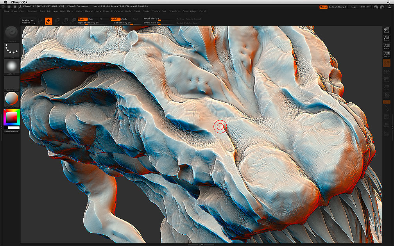Click the right-shelf Scale view icon

pos(387,88)
